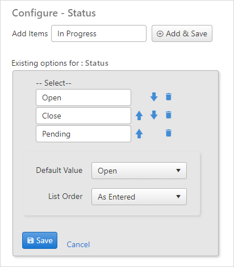Open the List Order dropdown
The height and width of the screenshot is (267, 234).
click(139, 197)
